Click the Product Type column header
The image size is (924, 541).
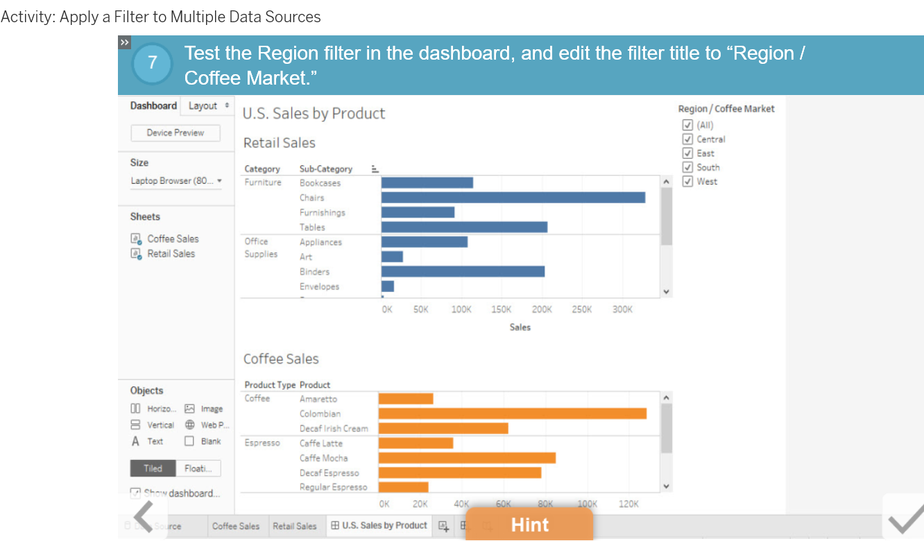point(270,385)
